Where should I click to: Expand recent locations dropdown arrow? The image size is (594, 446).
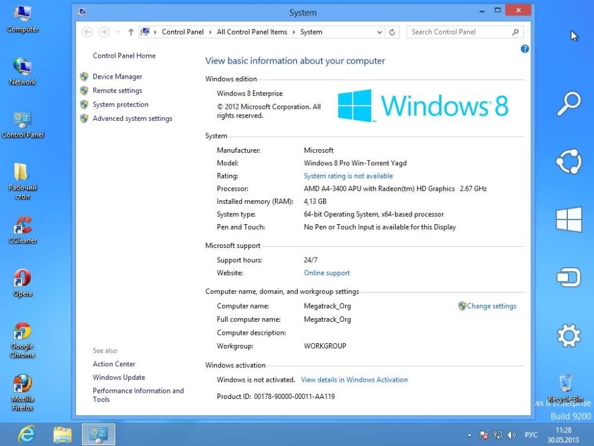(118, 32)
